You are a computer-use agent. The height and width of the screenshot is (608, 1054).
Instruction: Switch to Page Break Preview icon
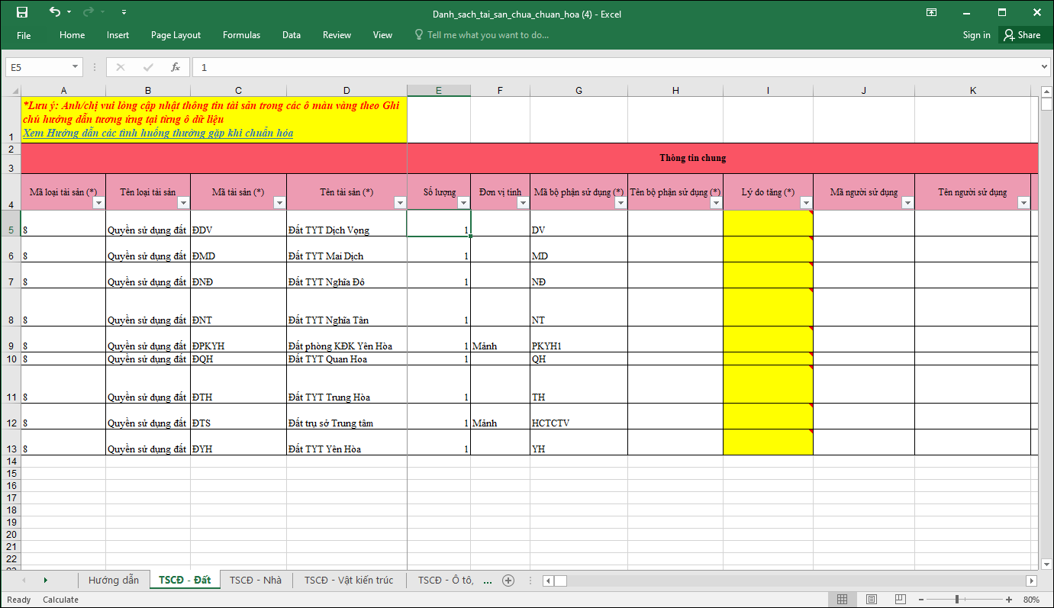tap(900, 599)
